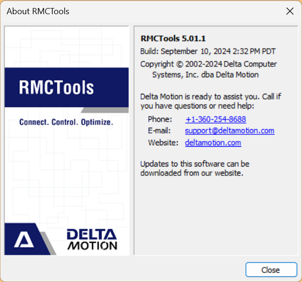Open the support@deltamotion.com email link

coord(230,131)
